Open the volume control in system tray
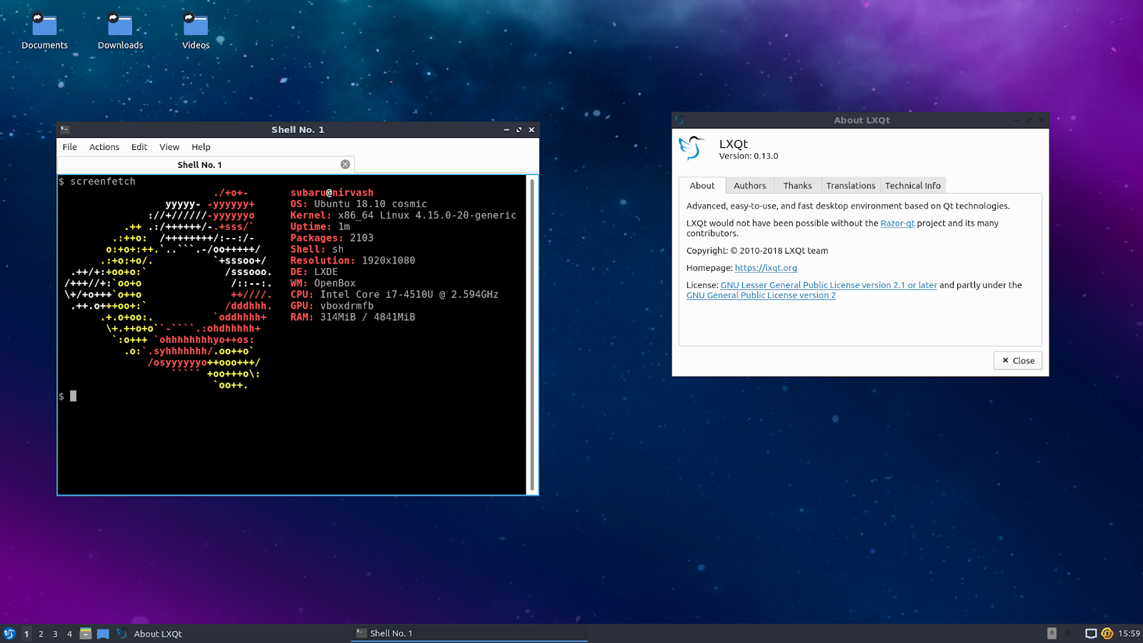1143x643 pixels. 1069,633
